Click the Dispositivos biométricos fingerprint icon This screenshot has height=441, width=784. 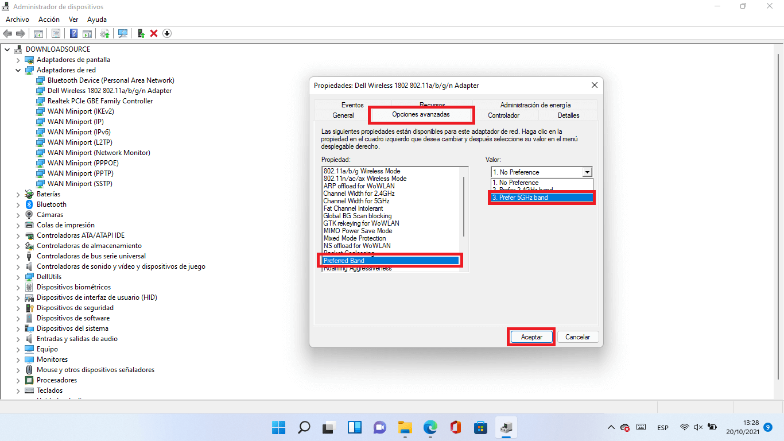[29, 287]
